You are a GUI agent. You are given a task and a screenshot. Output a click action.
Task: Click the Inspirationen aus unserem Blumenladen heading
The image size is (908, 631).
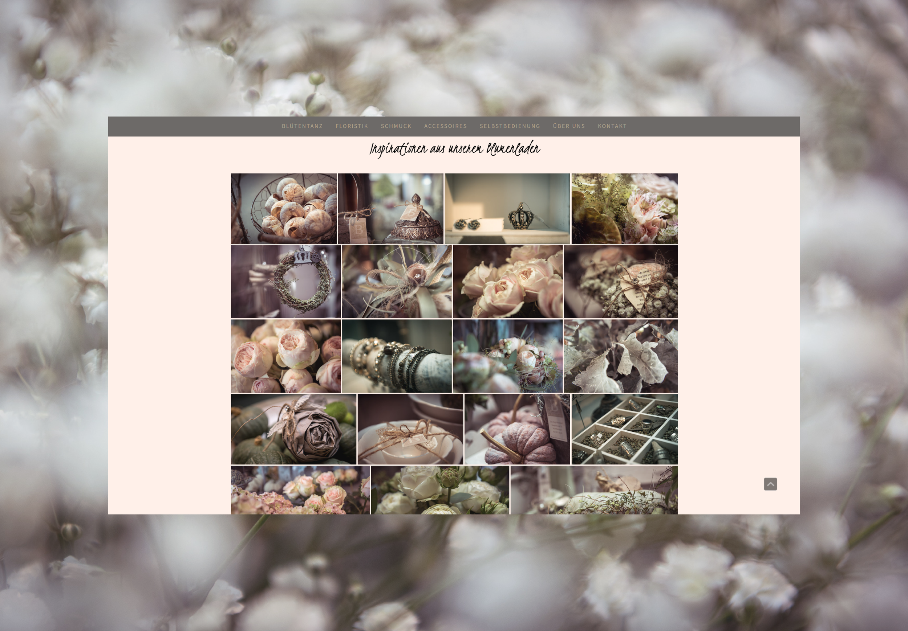pos(454,149)
